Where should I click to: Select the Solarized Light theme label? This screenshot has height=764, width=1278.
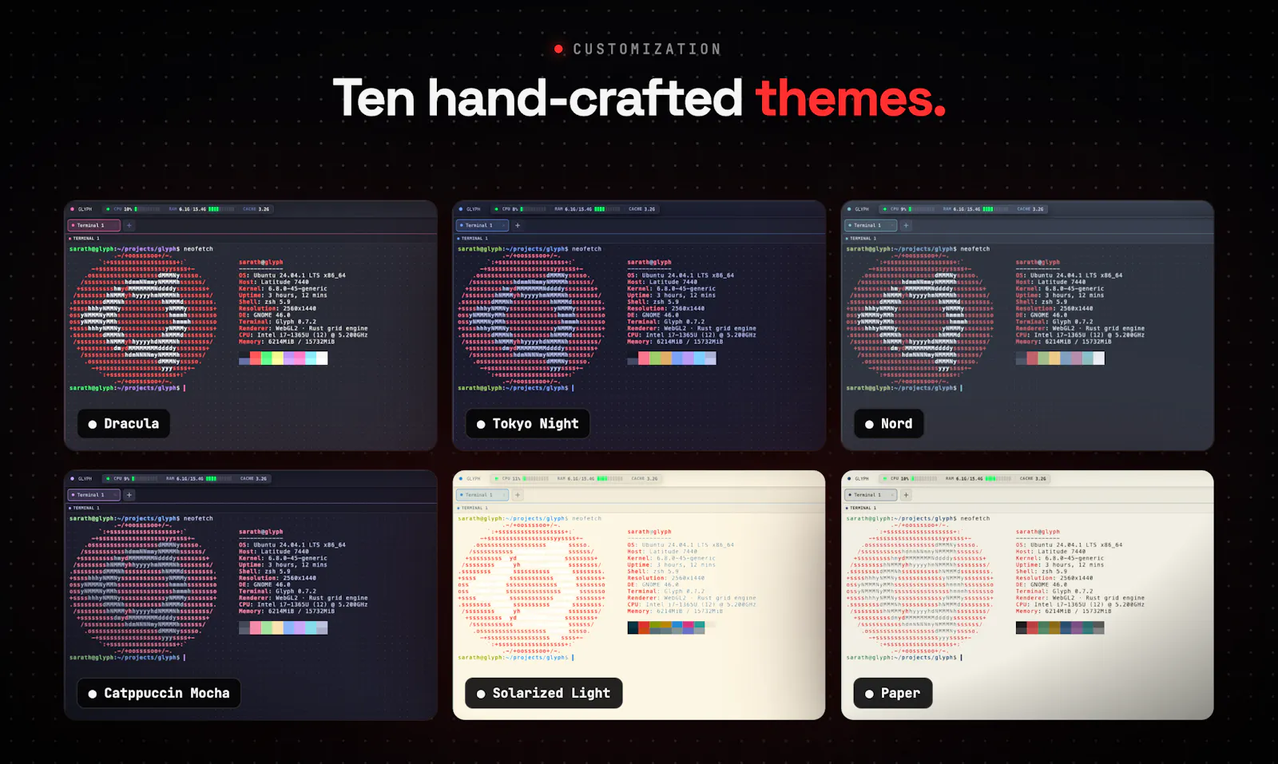click(x=544, y=694)
